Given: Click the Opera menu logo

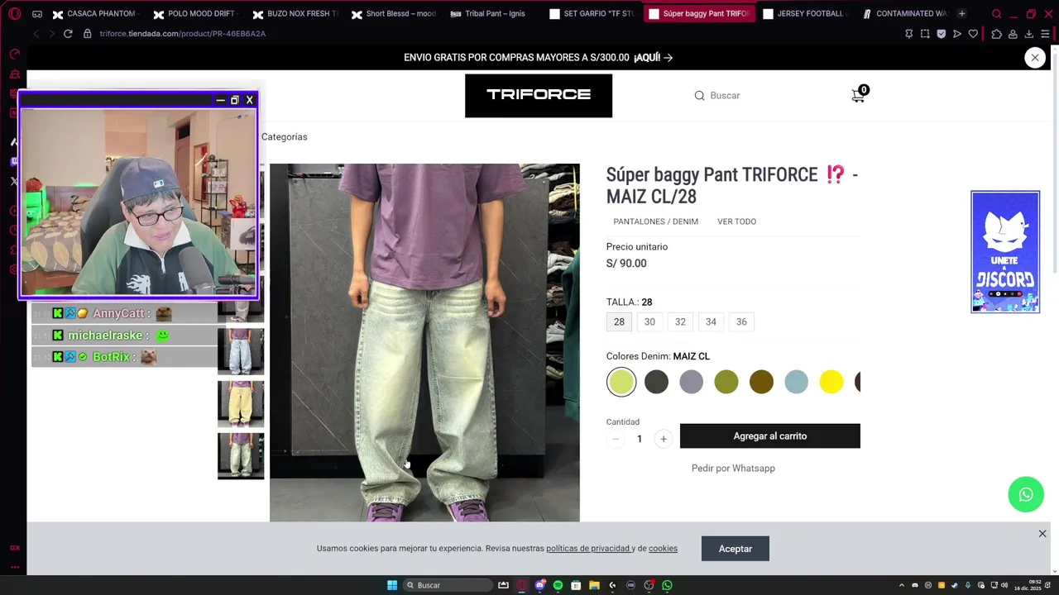Looking at the screenshot, I should tap(14, 13).
